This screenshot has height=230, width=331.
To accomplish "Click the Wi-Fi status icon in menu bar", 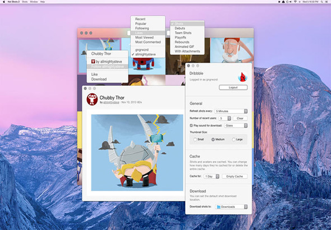I will click(x=295, y=2).
